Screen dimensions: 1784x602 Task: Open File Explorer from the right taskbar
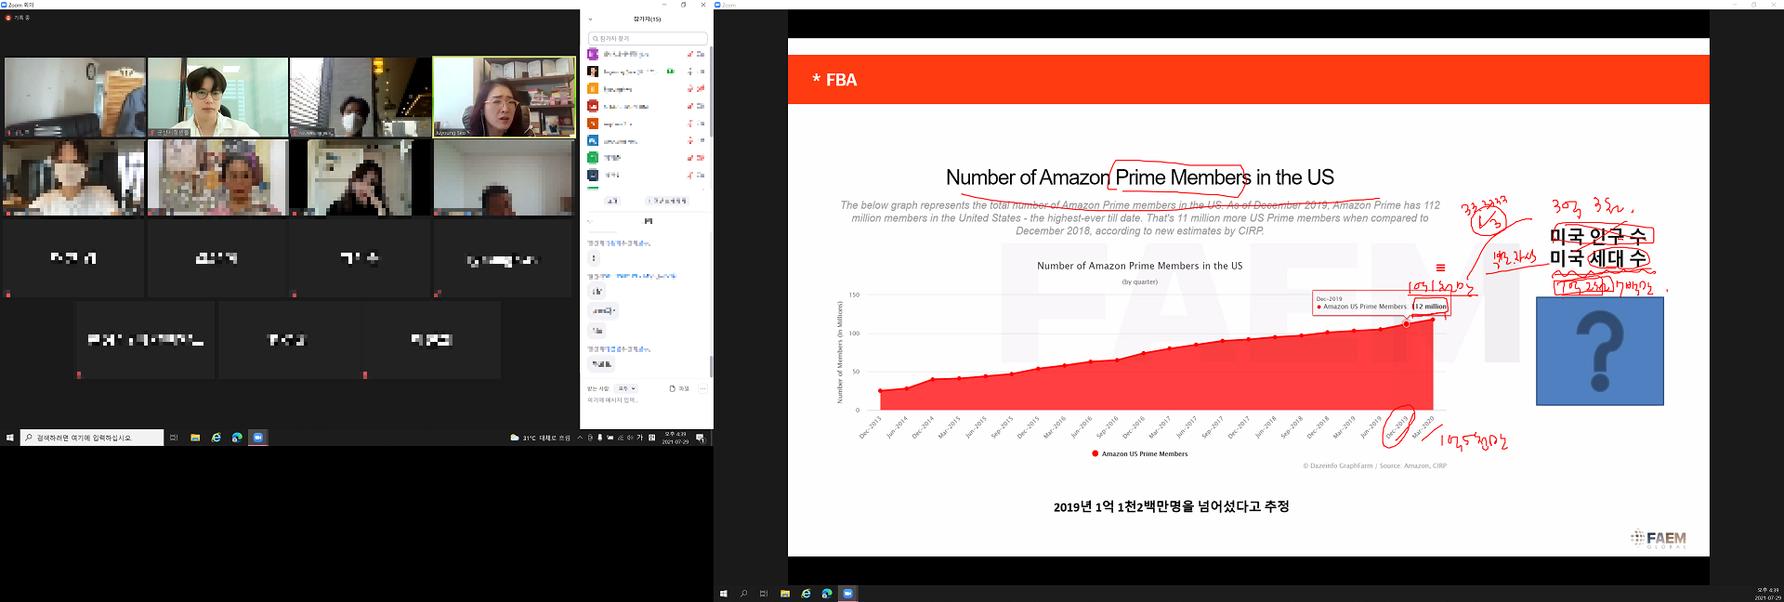tap(785, 593)
